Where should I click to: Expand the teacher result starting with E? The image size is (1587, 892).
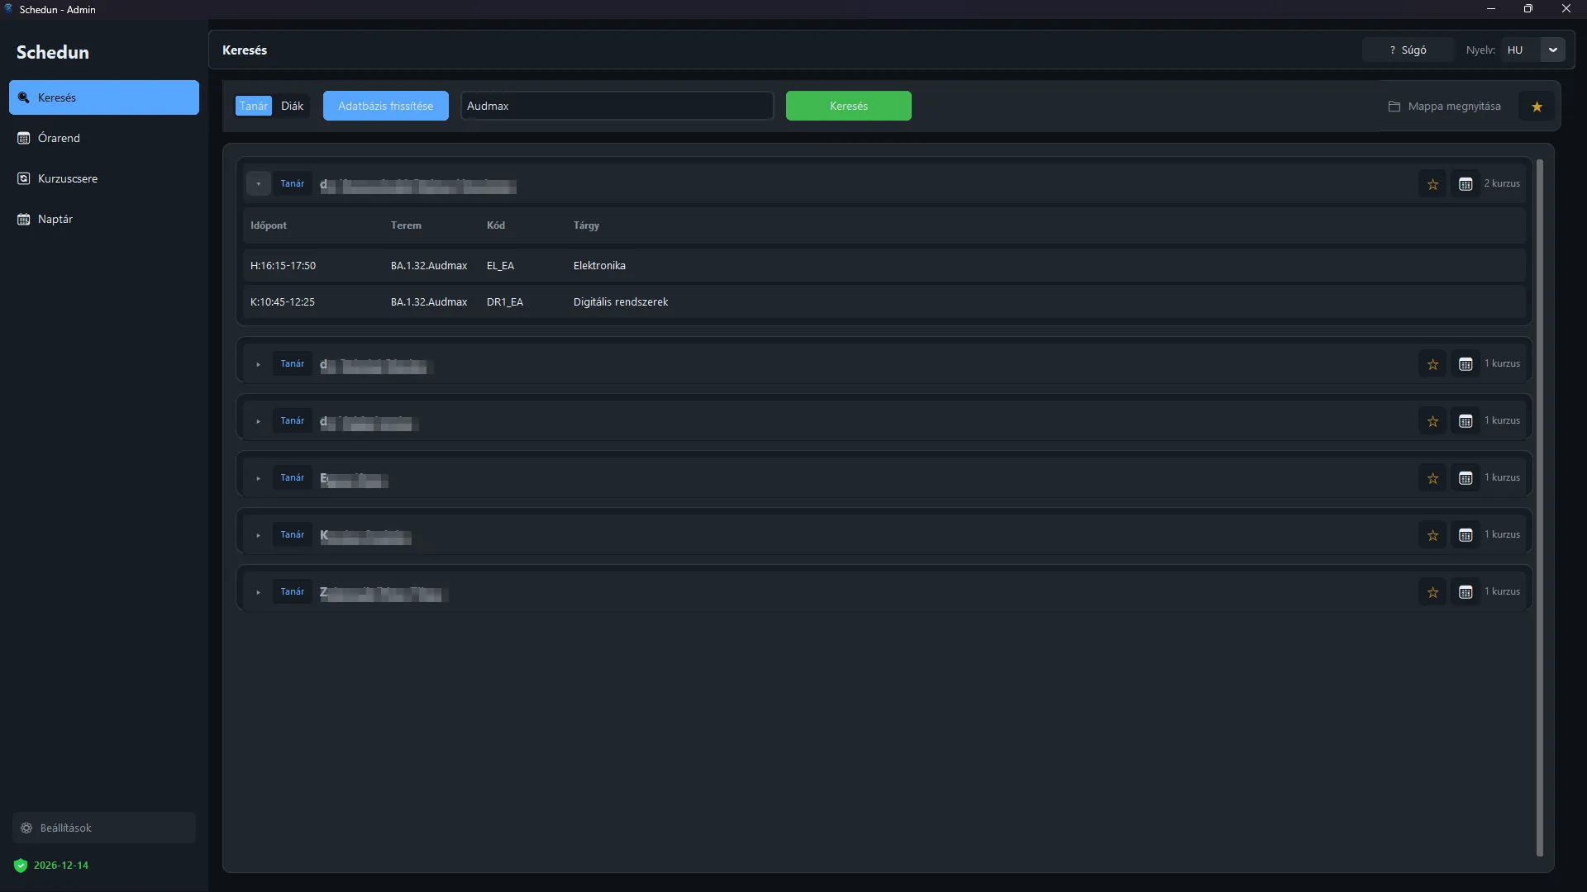[259, 477]
